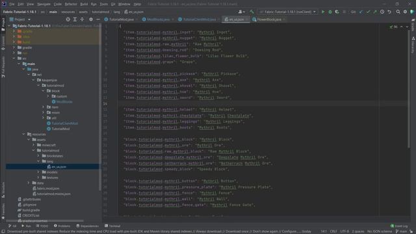Click the assets breadcrumb in navigation bar
The image size is (416, 234).
83,12
